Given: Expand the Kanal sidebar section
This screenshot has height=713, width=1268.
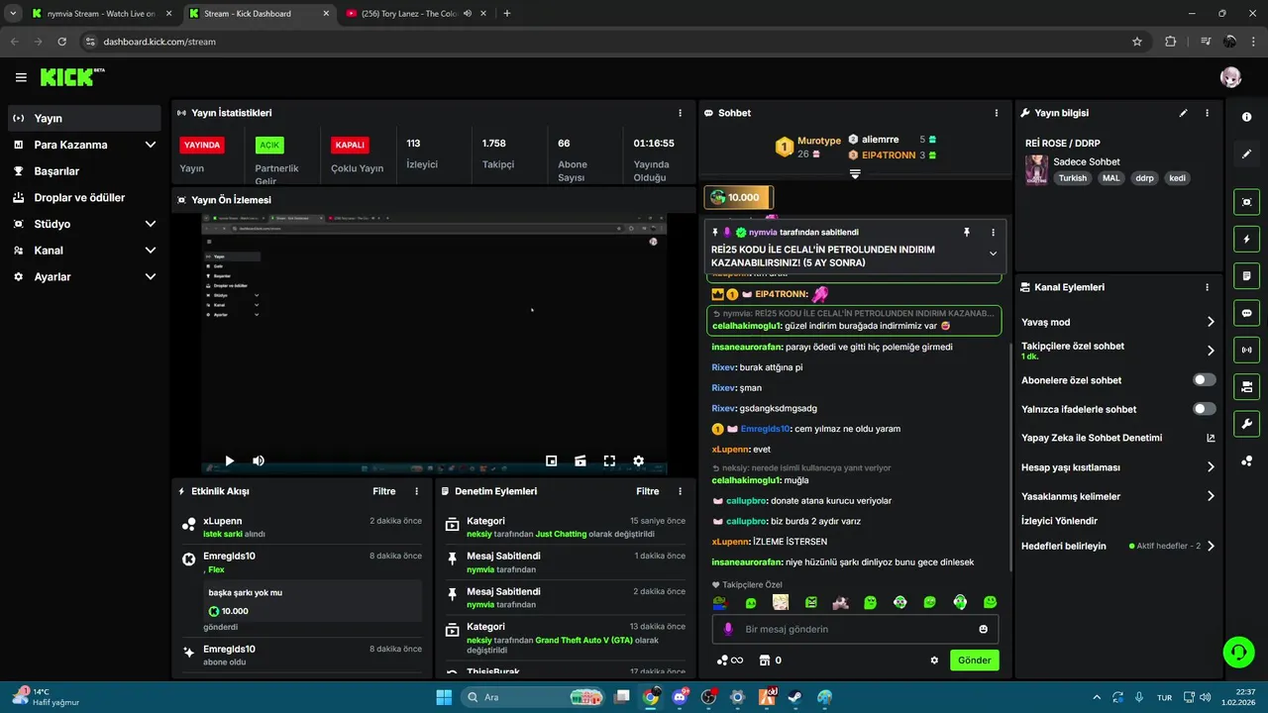Looking at the screenshot, I should 84,251.
